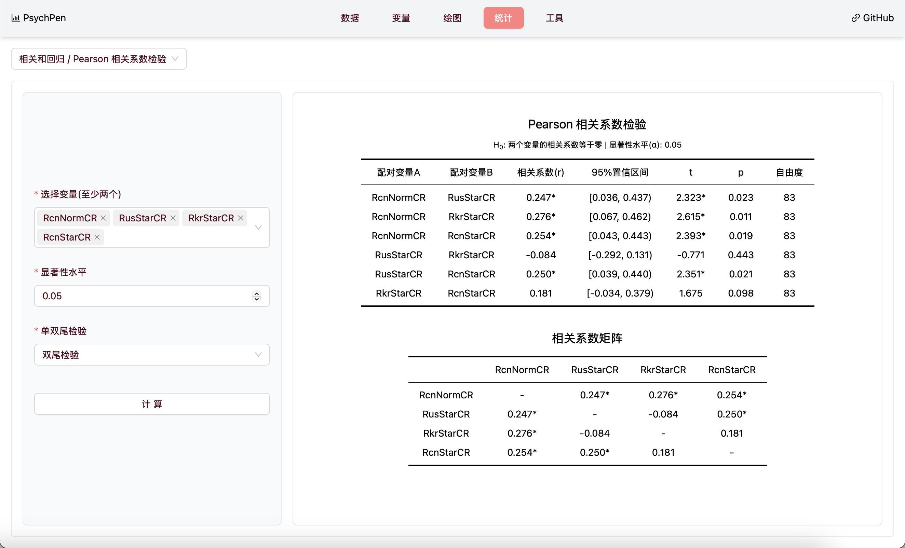Click the 相关系数矩阵 heading
The height and width of the screenshot is (548, 905).
[x=587, y=338]
